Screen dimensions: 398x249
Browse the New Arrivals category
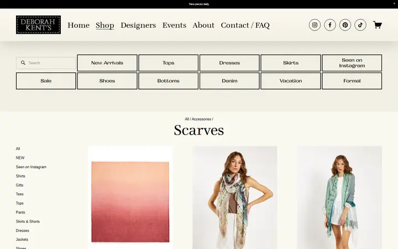pos(107,63)
